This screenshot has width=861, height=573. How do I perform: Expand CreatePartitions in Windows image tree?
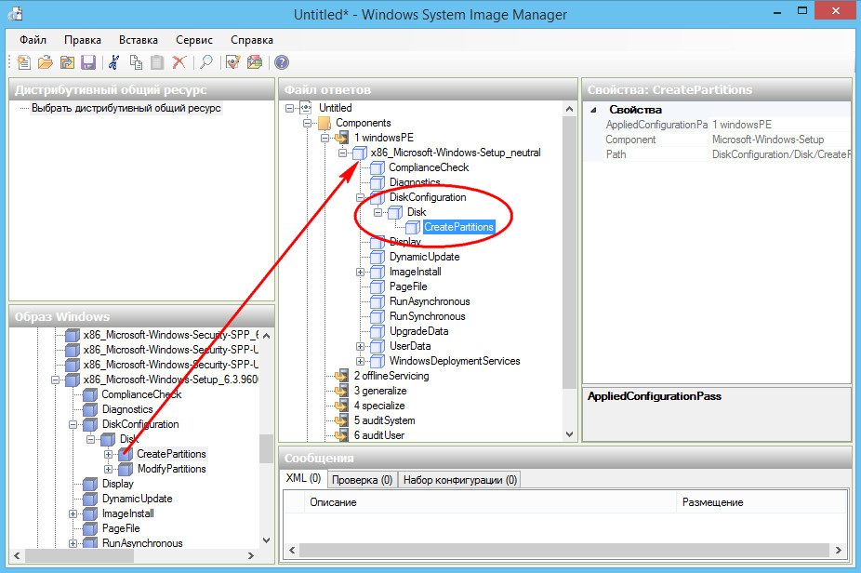point(109,454)
